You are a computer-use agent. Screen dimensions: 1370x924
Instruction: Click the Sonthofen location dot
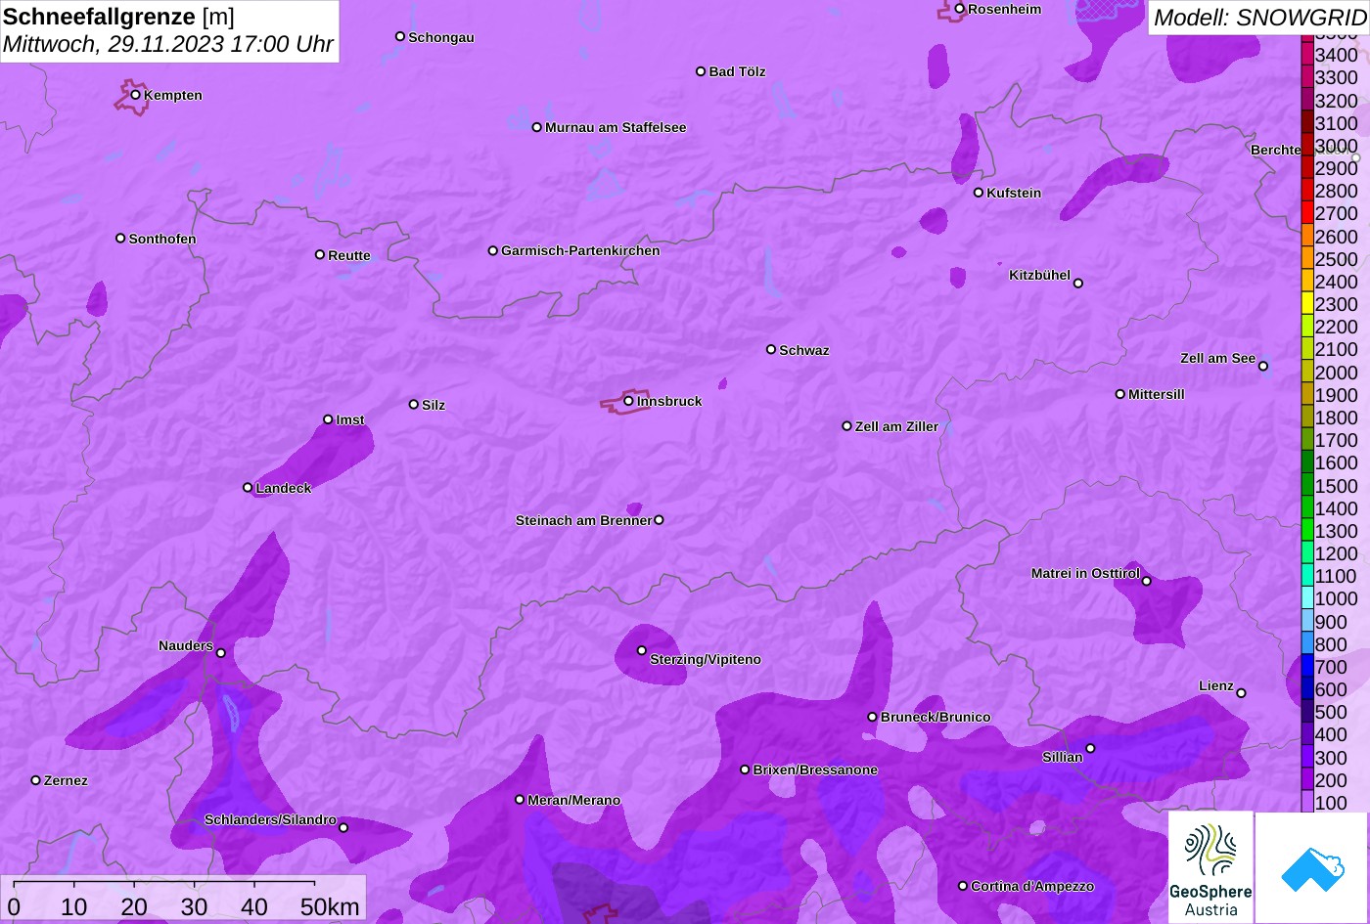click(120, 239)
